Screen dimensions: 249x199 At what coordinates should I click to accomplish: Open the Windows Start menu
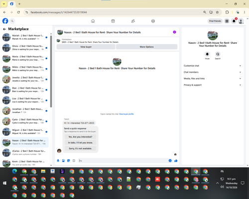point(4,183)
